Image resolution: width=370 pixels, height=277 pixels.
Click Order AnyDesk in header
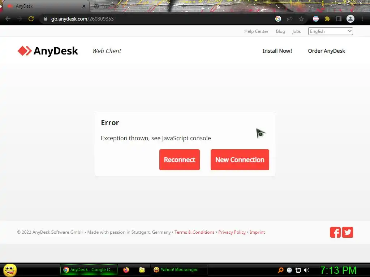coord(326,51)
